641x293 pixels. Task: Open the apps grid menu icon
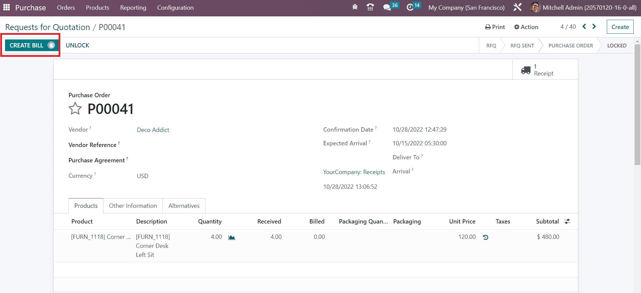(x=6, y=7)
